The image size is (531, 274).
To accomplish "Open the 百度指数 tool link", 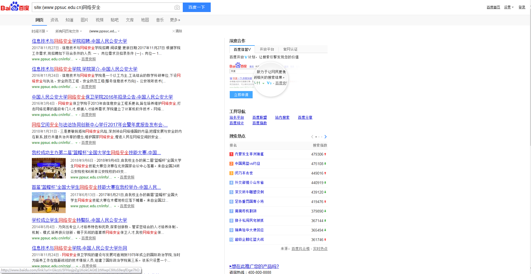I will click(x=260, y=123).
